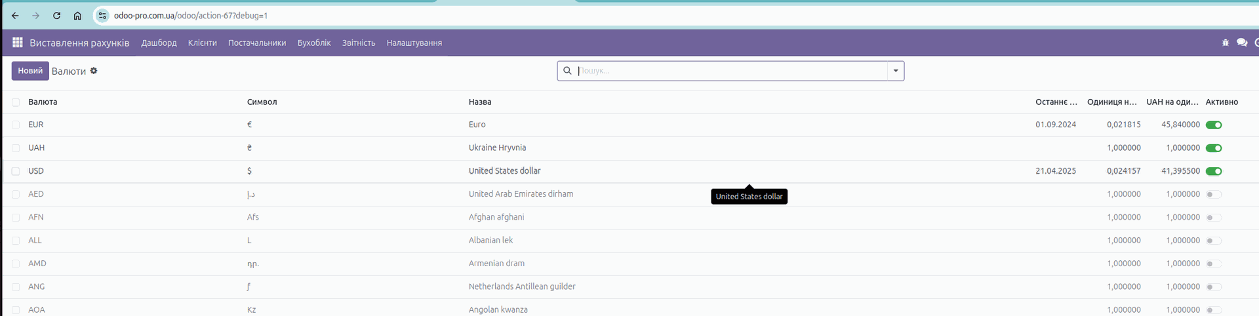Open the Ukraine Hryvnia record
Viewport: 1259px width, 316px height.
(x=497, y=148)
